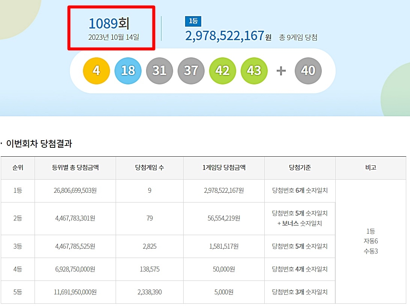Viewport: 410px width, 306px height.
Task: Click the 2등 rank row cell
Action: click(18, 218)
